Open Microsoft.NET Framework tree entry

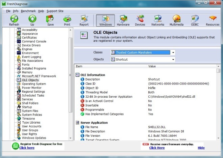pos(39,76)
